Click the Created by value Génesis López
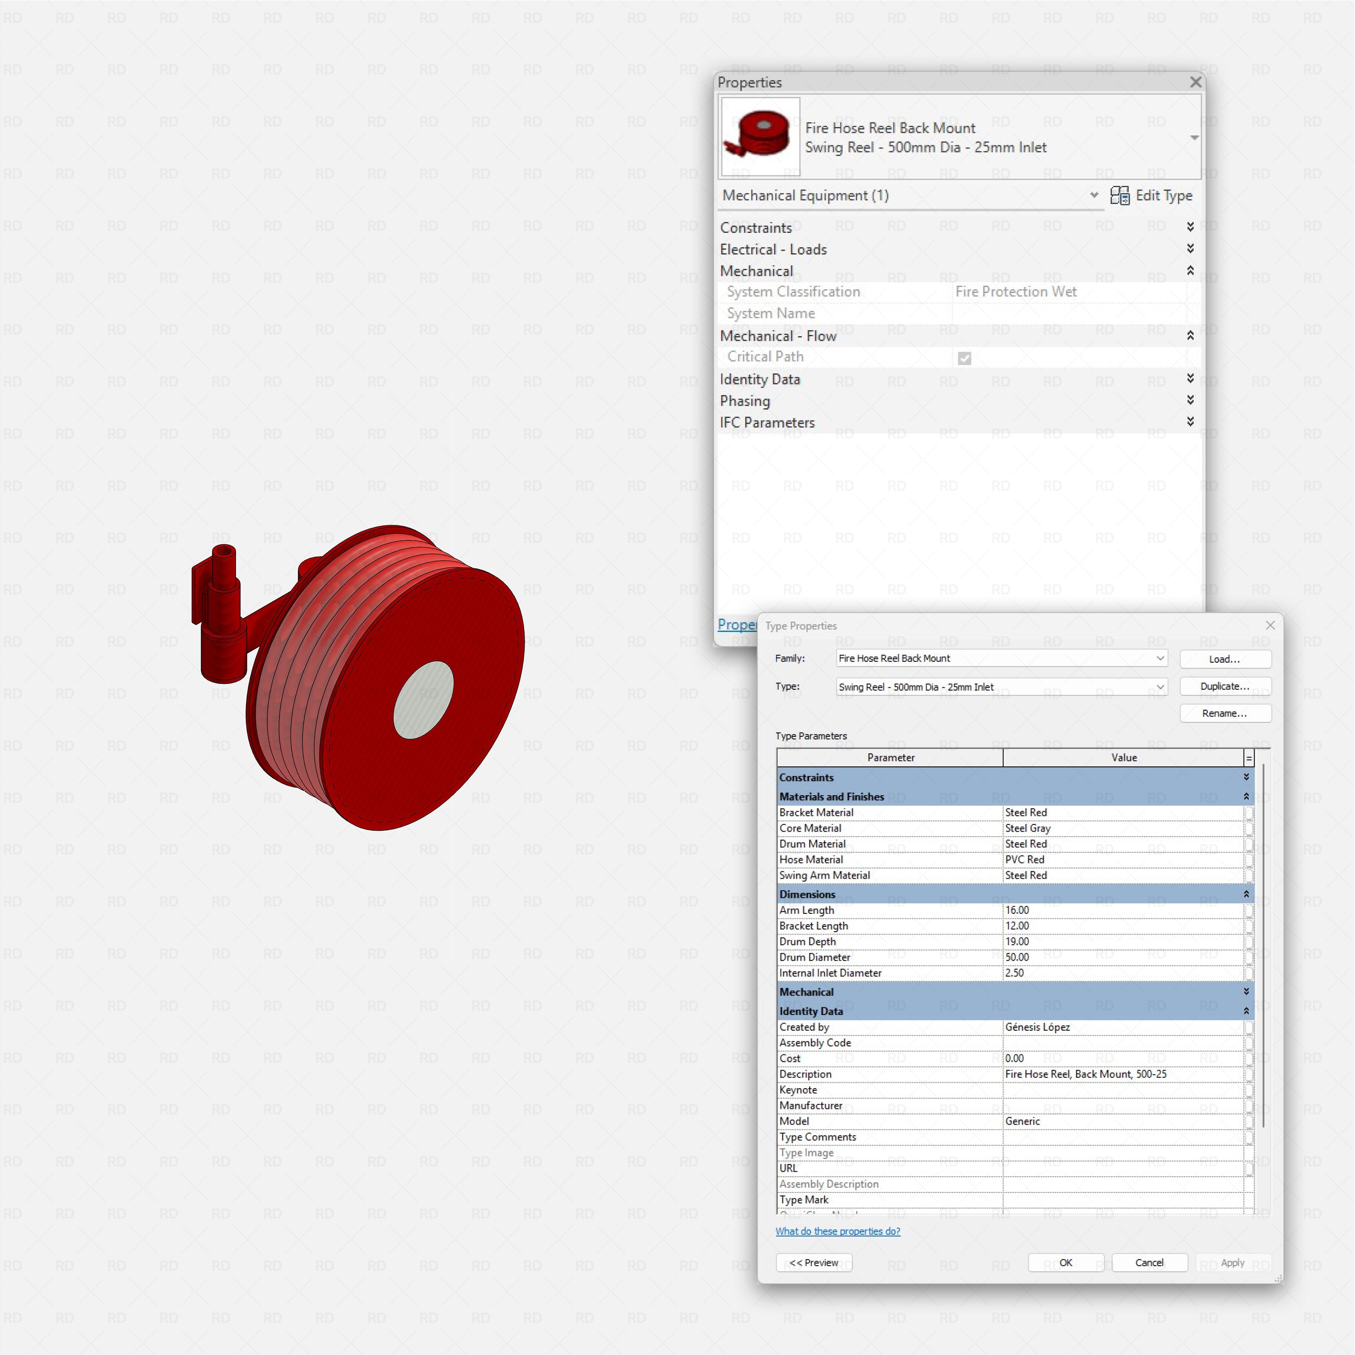Screen dimensions: 1355x1355 coord(1123,1028)
